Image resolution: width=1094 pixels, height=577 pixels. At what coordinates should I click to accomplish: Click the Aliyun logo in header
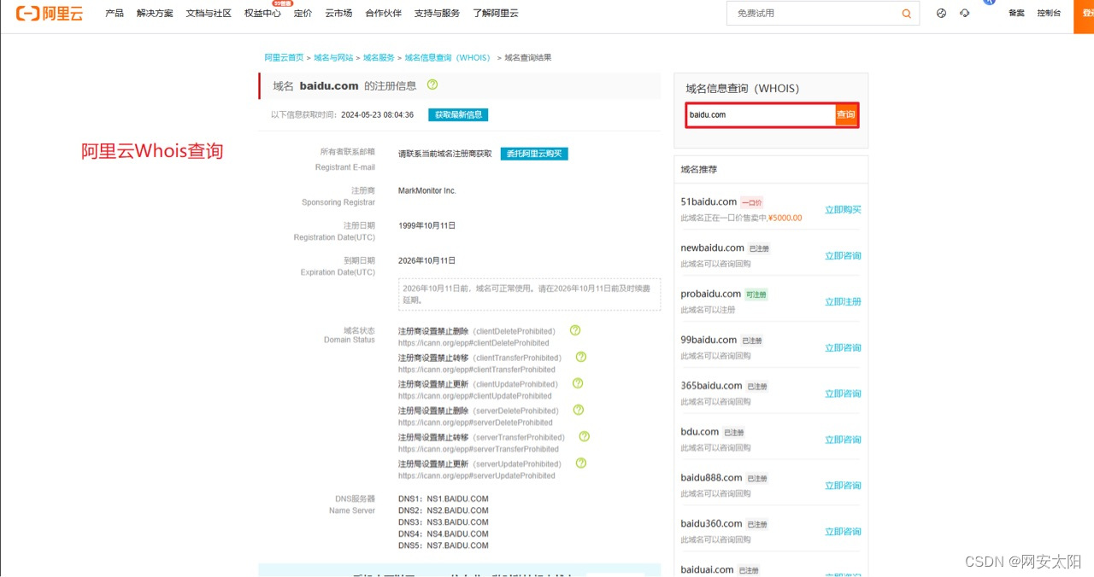coord(50,13)
